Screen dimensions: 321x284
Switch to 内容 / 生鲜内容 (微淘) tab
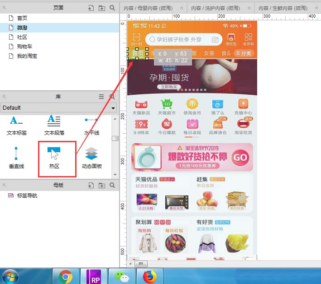283,8
